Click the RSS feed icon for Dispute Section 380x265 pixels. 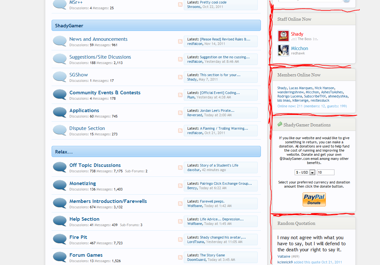[x=180, y=131]
